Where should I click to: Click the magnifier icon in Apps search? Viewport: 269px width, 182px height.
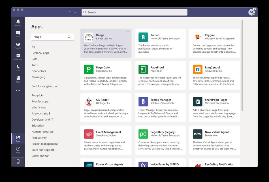(69, 37)
